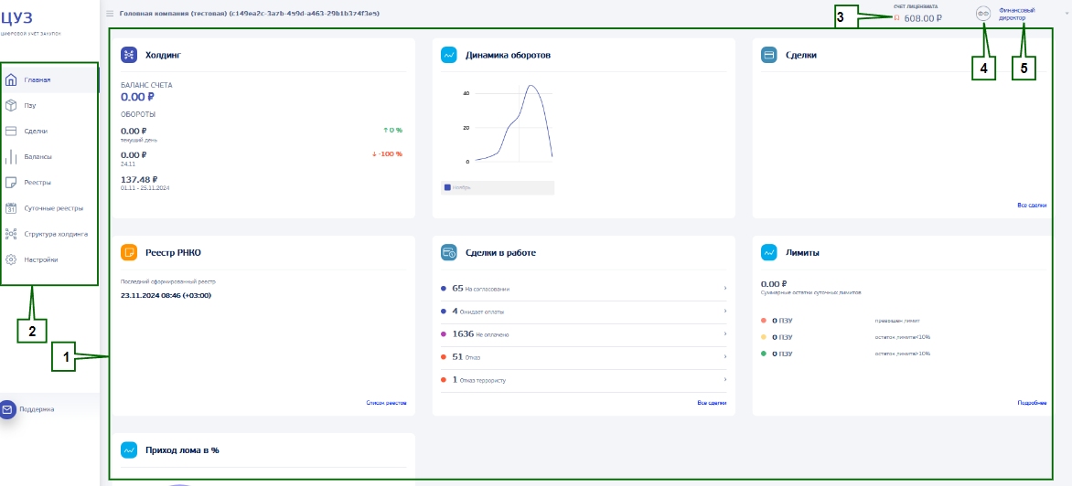Click the Поддержка envelope icon
The image size is (1072, 486).
[7, 409]
